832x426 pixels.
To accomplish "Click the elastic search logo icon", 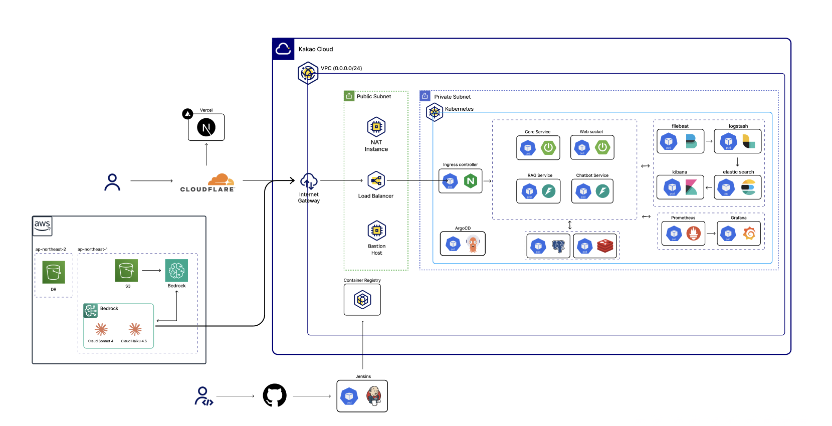I will click(x=748, y=187).
